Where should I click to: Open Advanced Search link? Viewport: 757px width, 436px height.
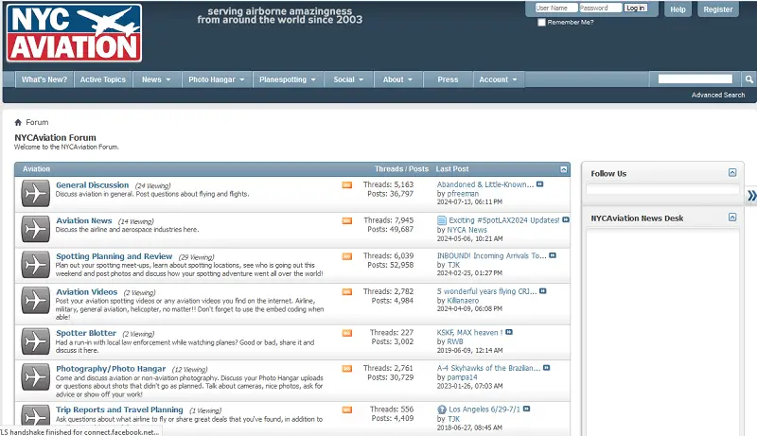(718, 95)
